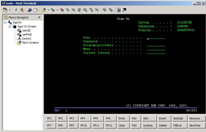
Task: Click the red record macro icon
Action: click(62, 10)
